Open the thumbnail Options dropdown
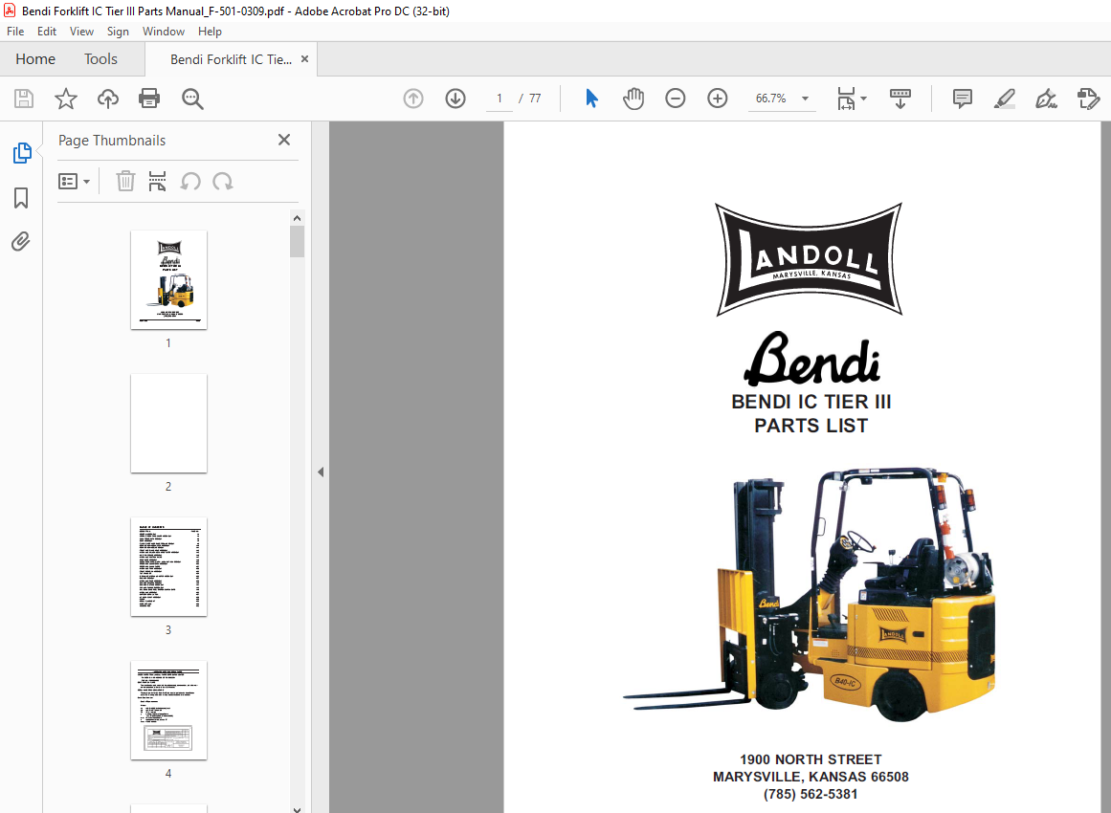 click(x=74, y=182)
